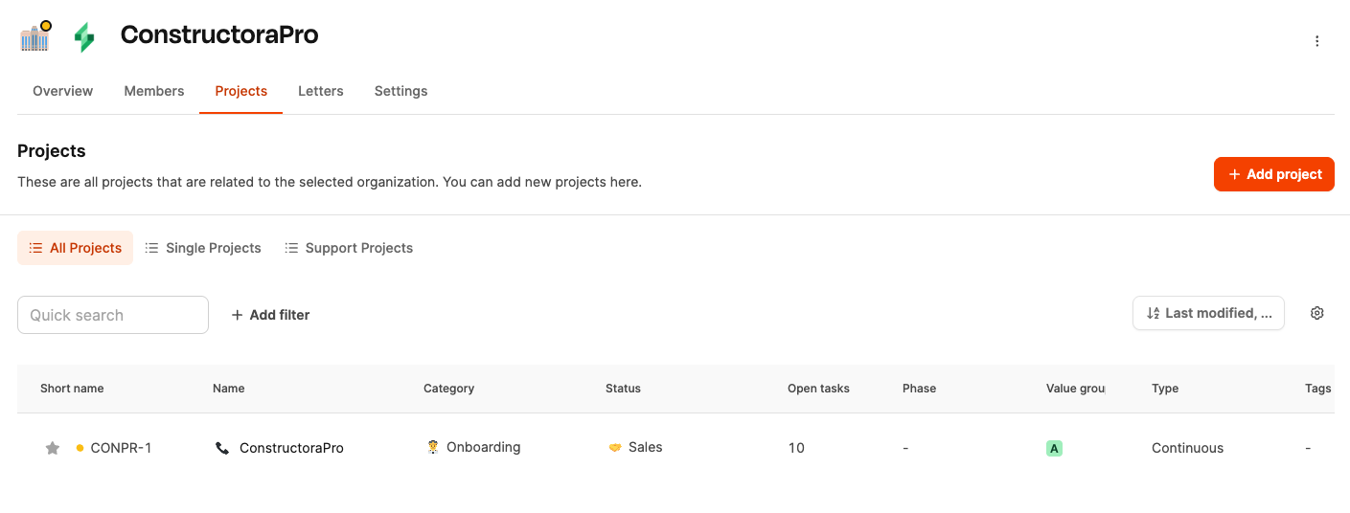
Task: Click the Add filter button
Action: [x=270, y=315]
